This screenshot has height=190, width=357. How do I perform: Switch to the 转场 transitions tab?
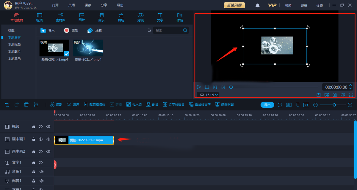121,18
